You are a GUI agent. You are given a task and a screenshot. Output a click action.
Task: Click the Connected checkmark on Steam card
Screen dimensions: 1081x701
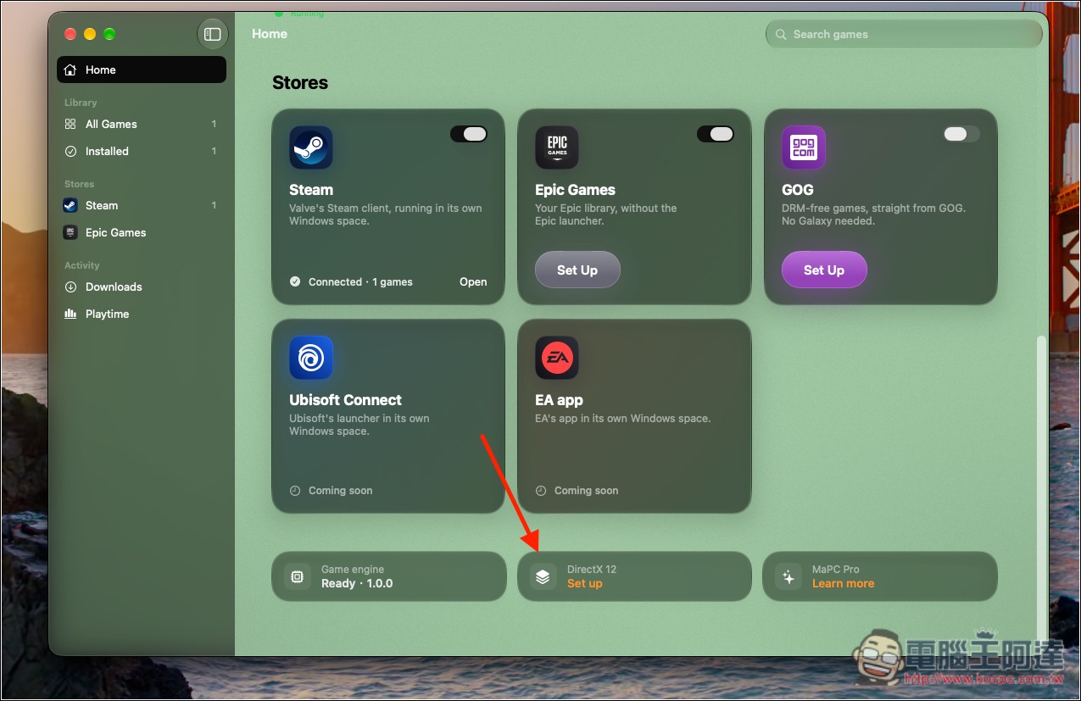pos(295,282)
